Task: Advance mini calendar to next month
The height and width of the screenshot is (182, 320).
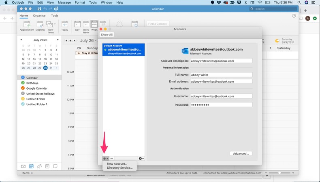Action: [58, 40]
